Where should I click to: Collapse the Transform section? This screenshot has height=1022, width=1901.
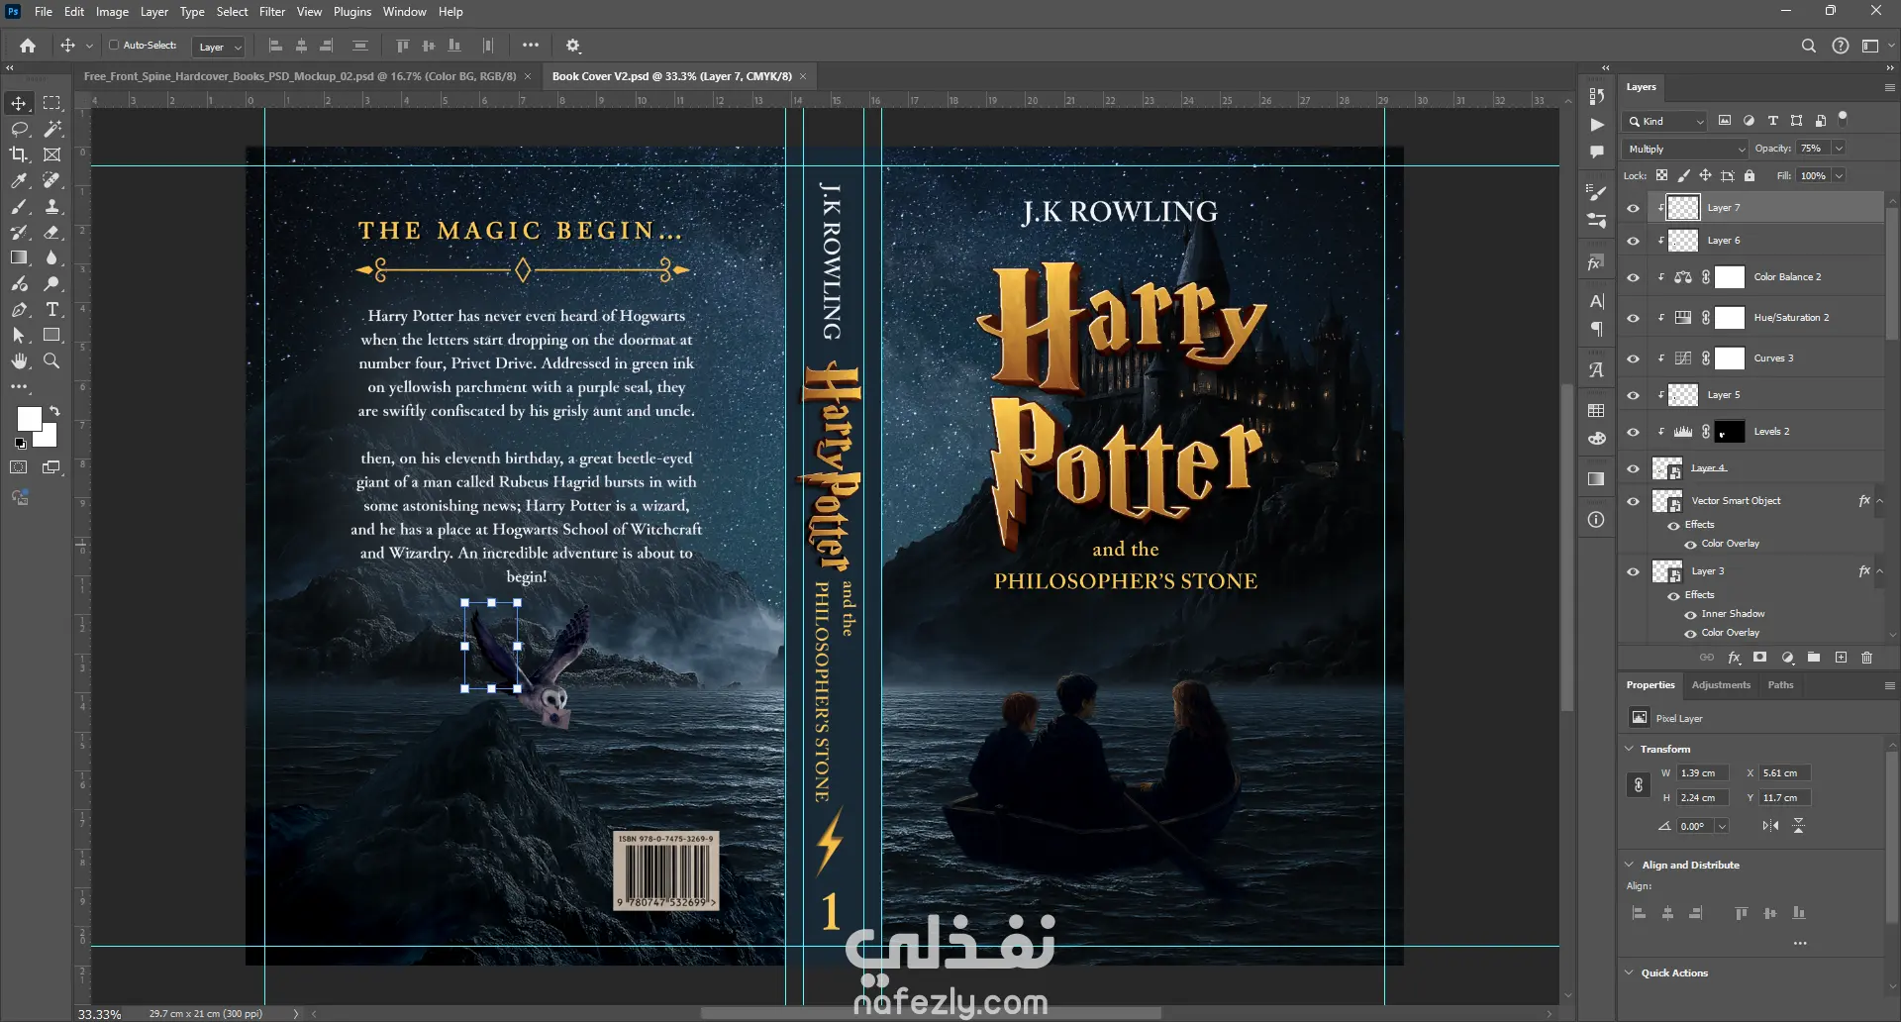click(1630, 749)
